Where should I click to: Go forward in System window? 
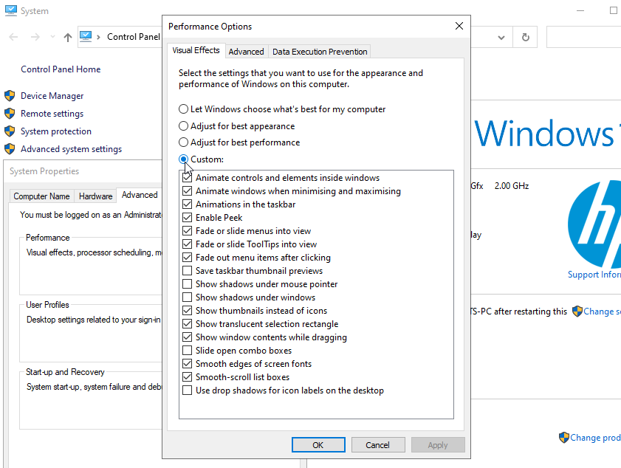point(35,37)
